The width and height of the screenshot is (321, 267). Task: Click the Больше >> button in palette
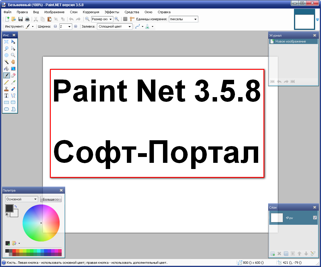coord(51,199)
